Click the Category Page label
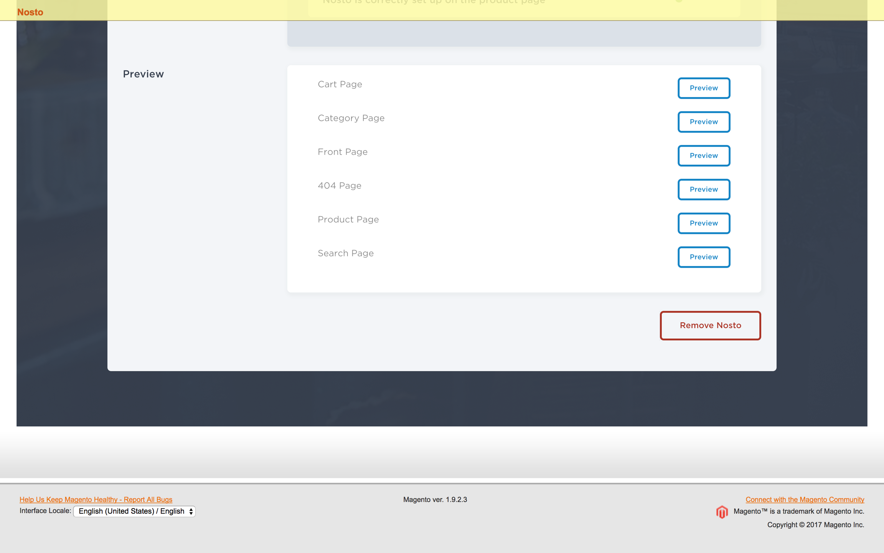 [351, 118]
